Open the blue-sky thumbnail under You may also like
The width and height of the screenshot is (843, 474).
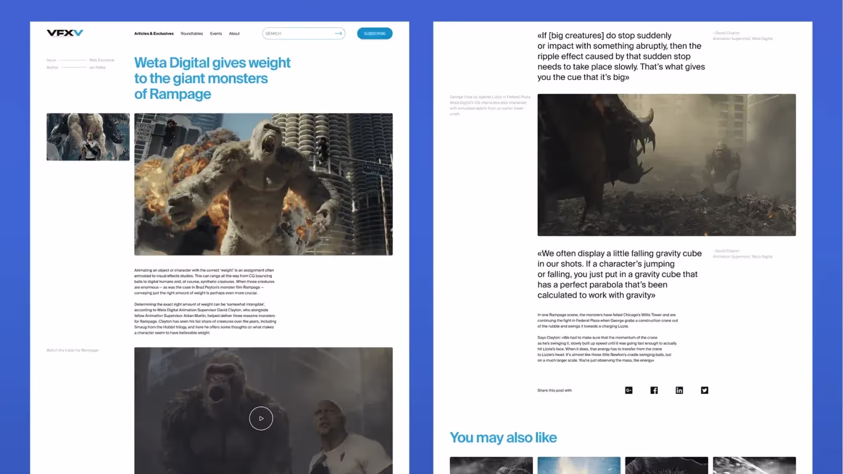pos(579,465)
